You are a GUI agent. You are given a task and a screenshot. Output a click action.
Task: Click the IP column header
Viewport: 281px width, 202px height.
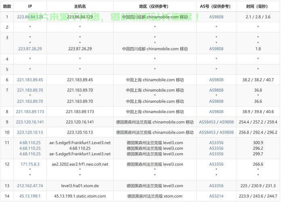(30, 6)
